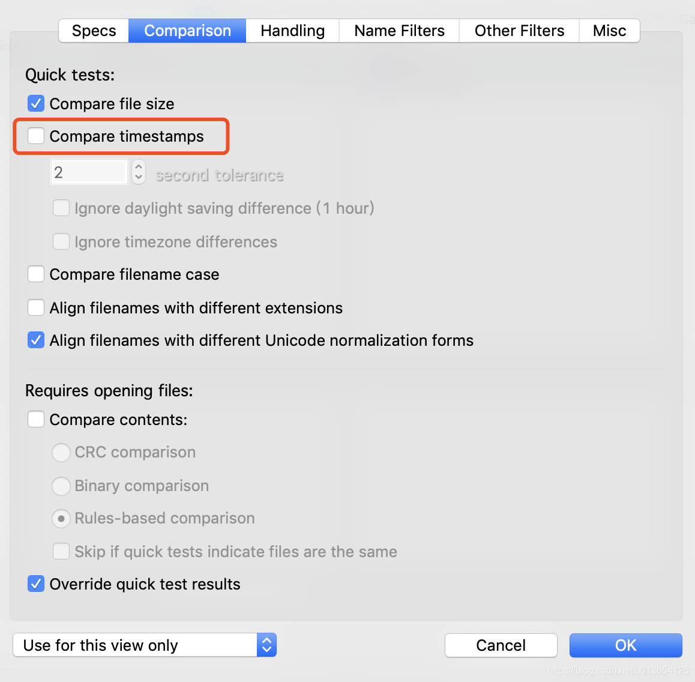Image resolution: width=695 pixels, height=682 pixels.
Task: Go to the Misc tab
Action: click(609, 31)
